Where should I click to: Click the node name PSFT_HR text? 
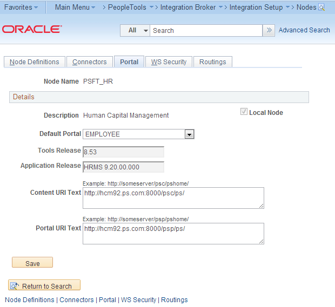click(98, 81)
